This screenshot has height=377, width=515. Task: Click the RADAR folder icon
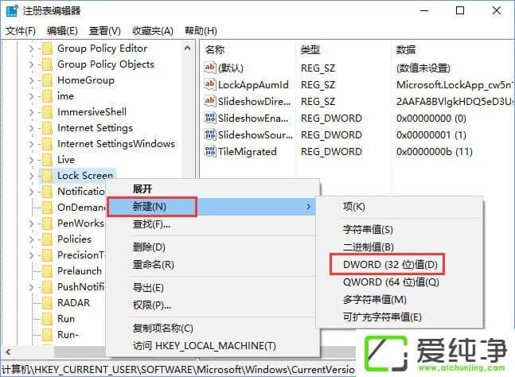point(47,303)
